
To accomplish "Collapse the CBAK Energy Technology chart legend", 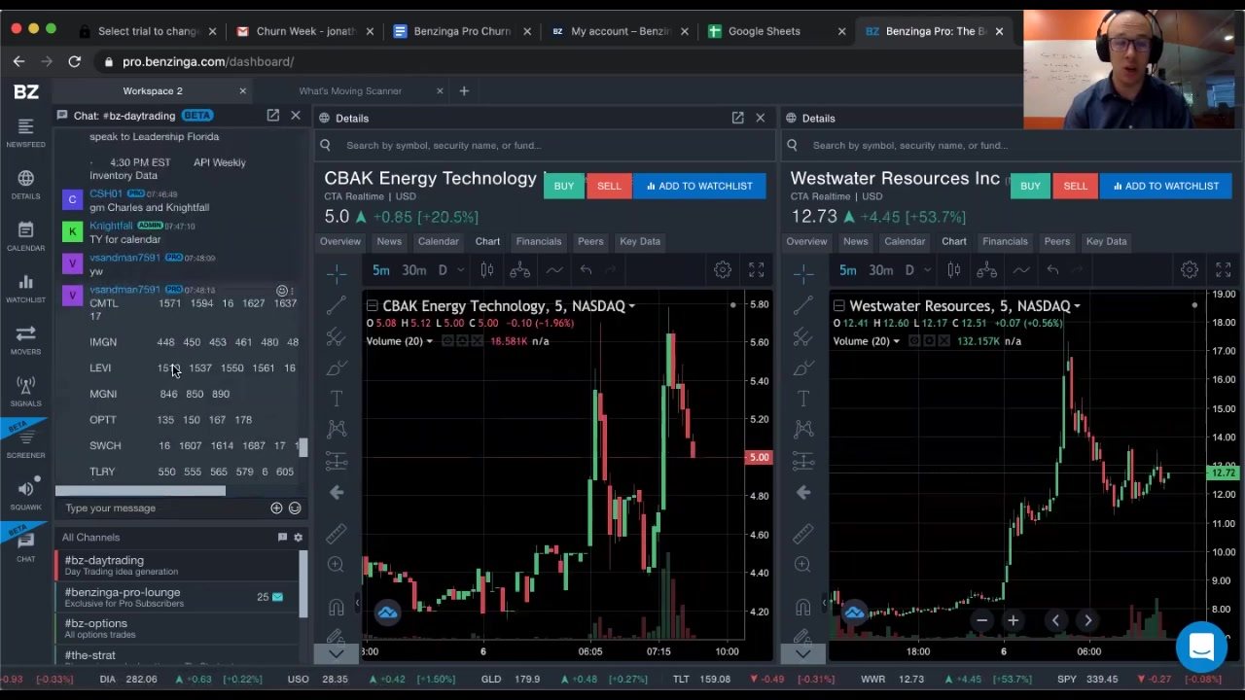I will [x=372, y=306].
